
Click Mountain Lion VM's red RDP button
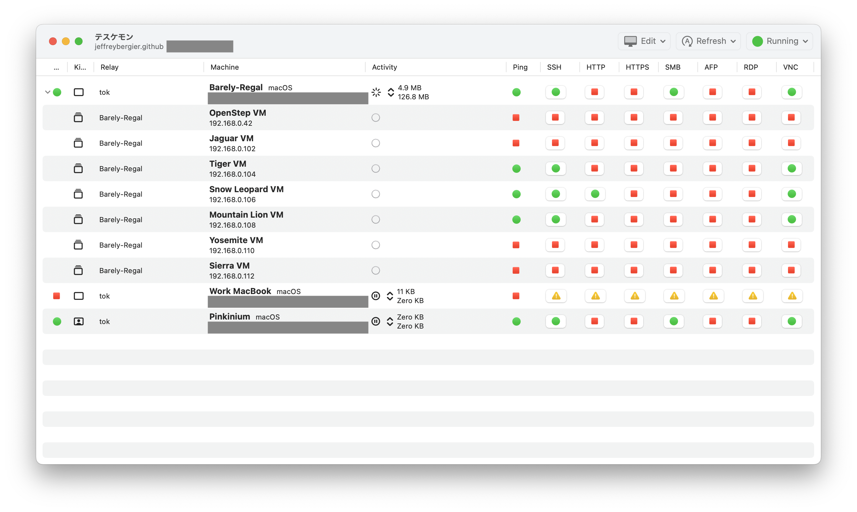click(752, 220)
